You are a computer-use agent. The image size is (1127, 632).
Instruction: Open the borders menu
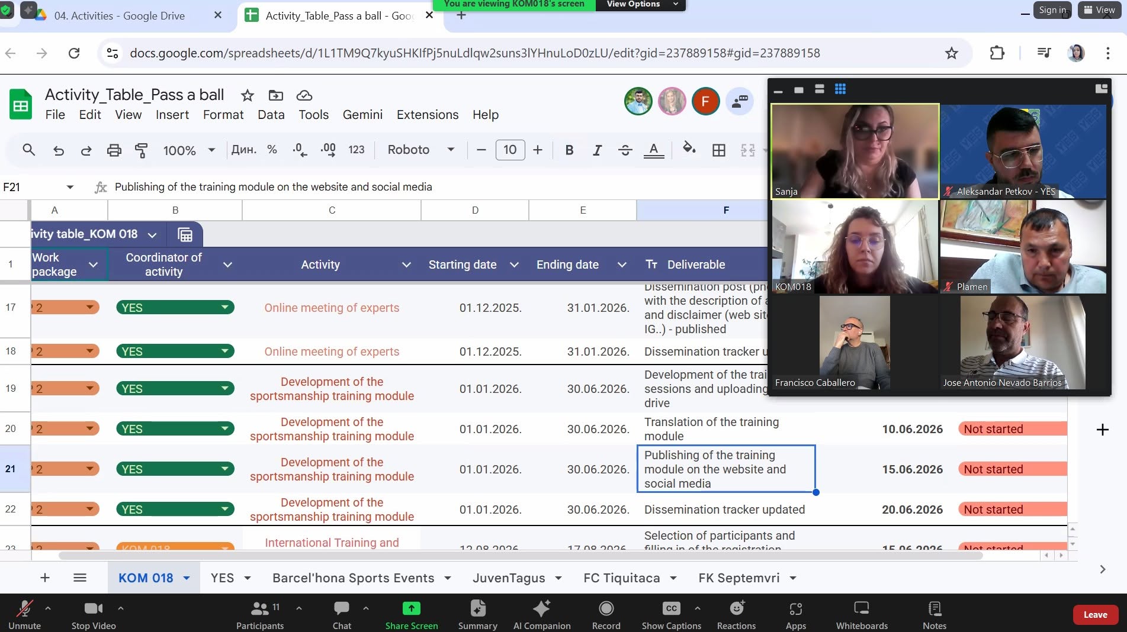718,150
